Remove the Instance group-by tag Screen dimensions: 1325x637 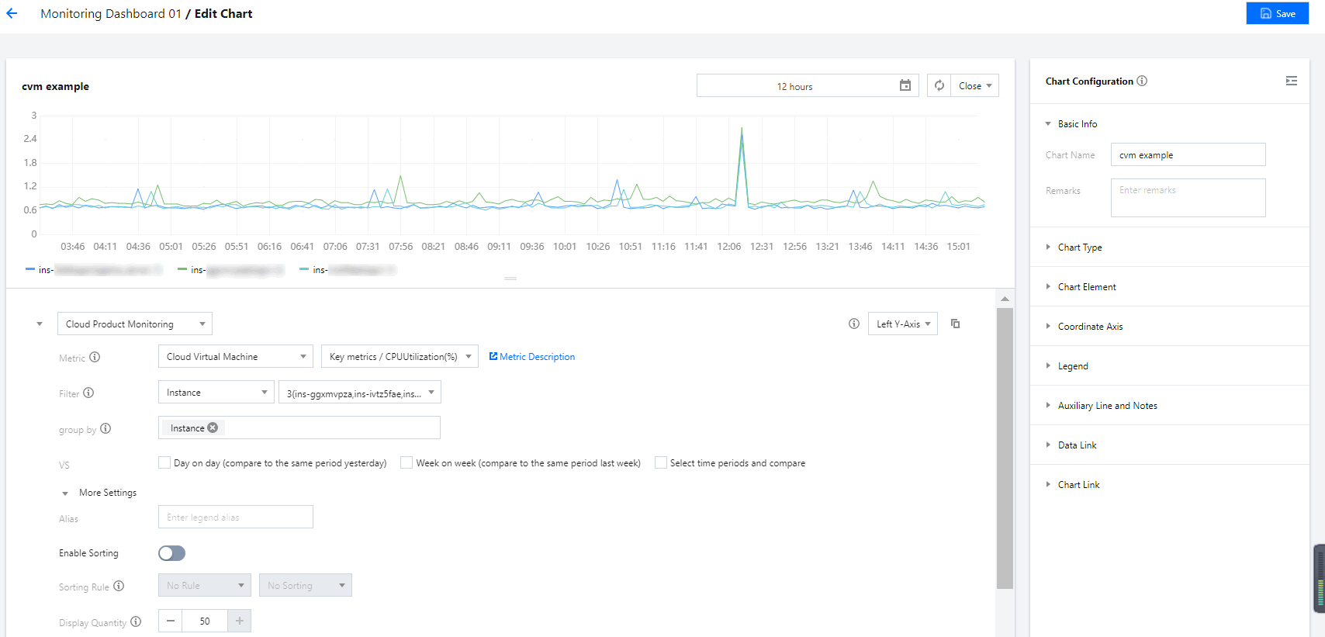coord(213,428)
